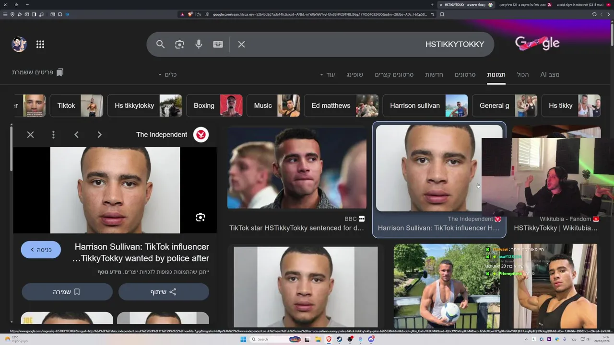Open the preview panel three-dot menu

tap(53, 135)
